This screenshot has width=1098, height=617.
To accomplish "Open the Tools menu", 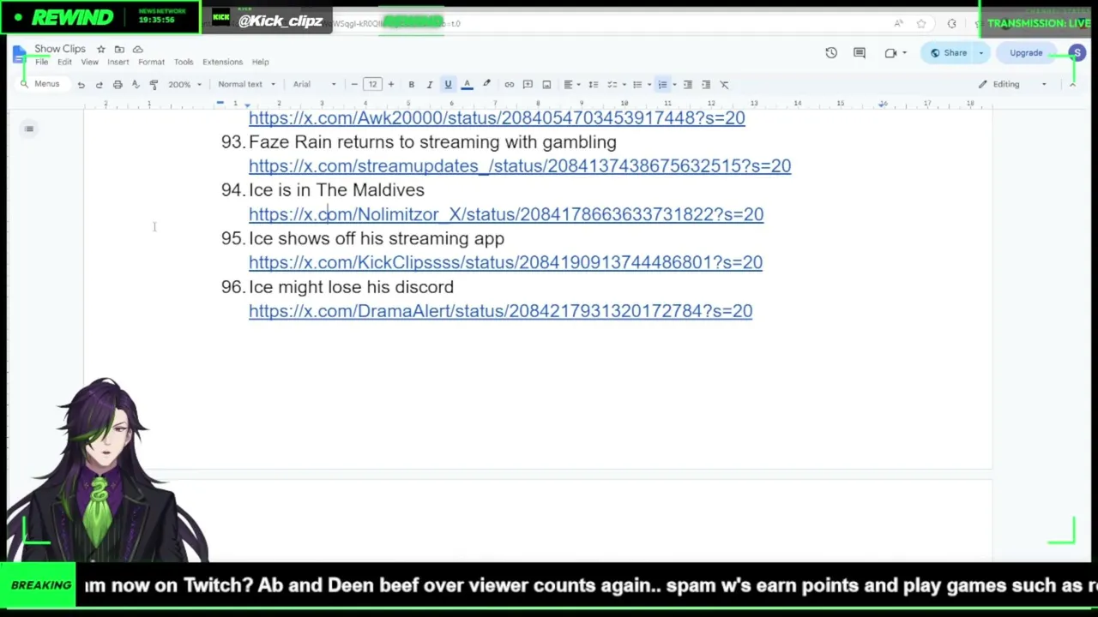I will tap(184, 63).
